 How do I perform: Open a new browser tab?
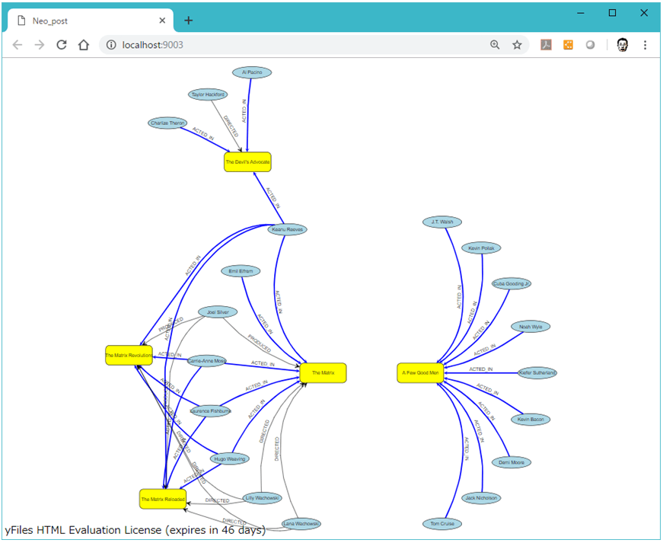point(189,21)
